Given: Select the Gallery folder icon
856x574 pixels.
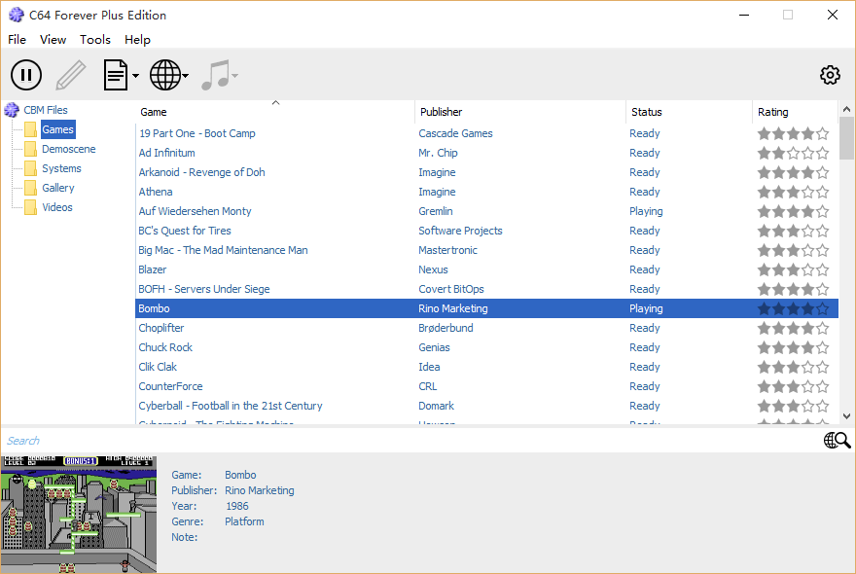Looking at the screenshot, I should [x=30, y=188].
